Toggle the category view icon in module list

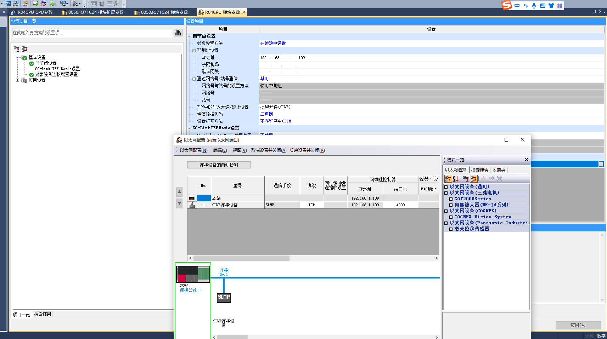tap(448, 179)
